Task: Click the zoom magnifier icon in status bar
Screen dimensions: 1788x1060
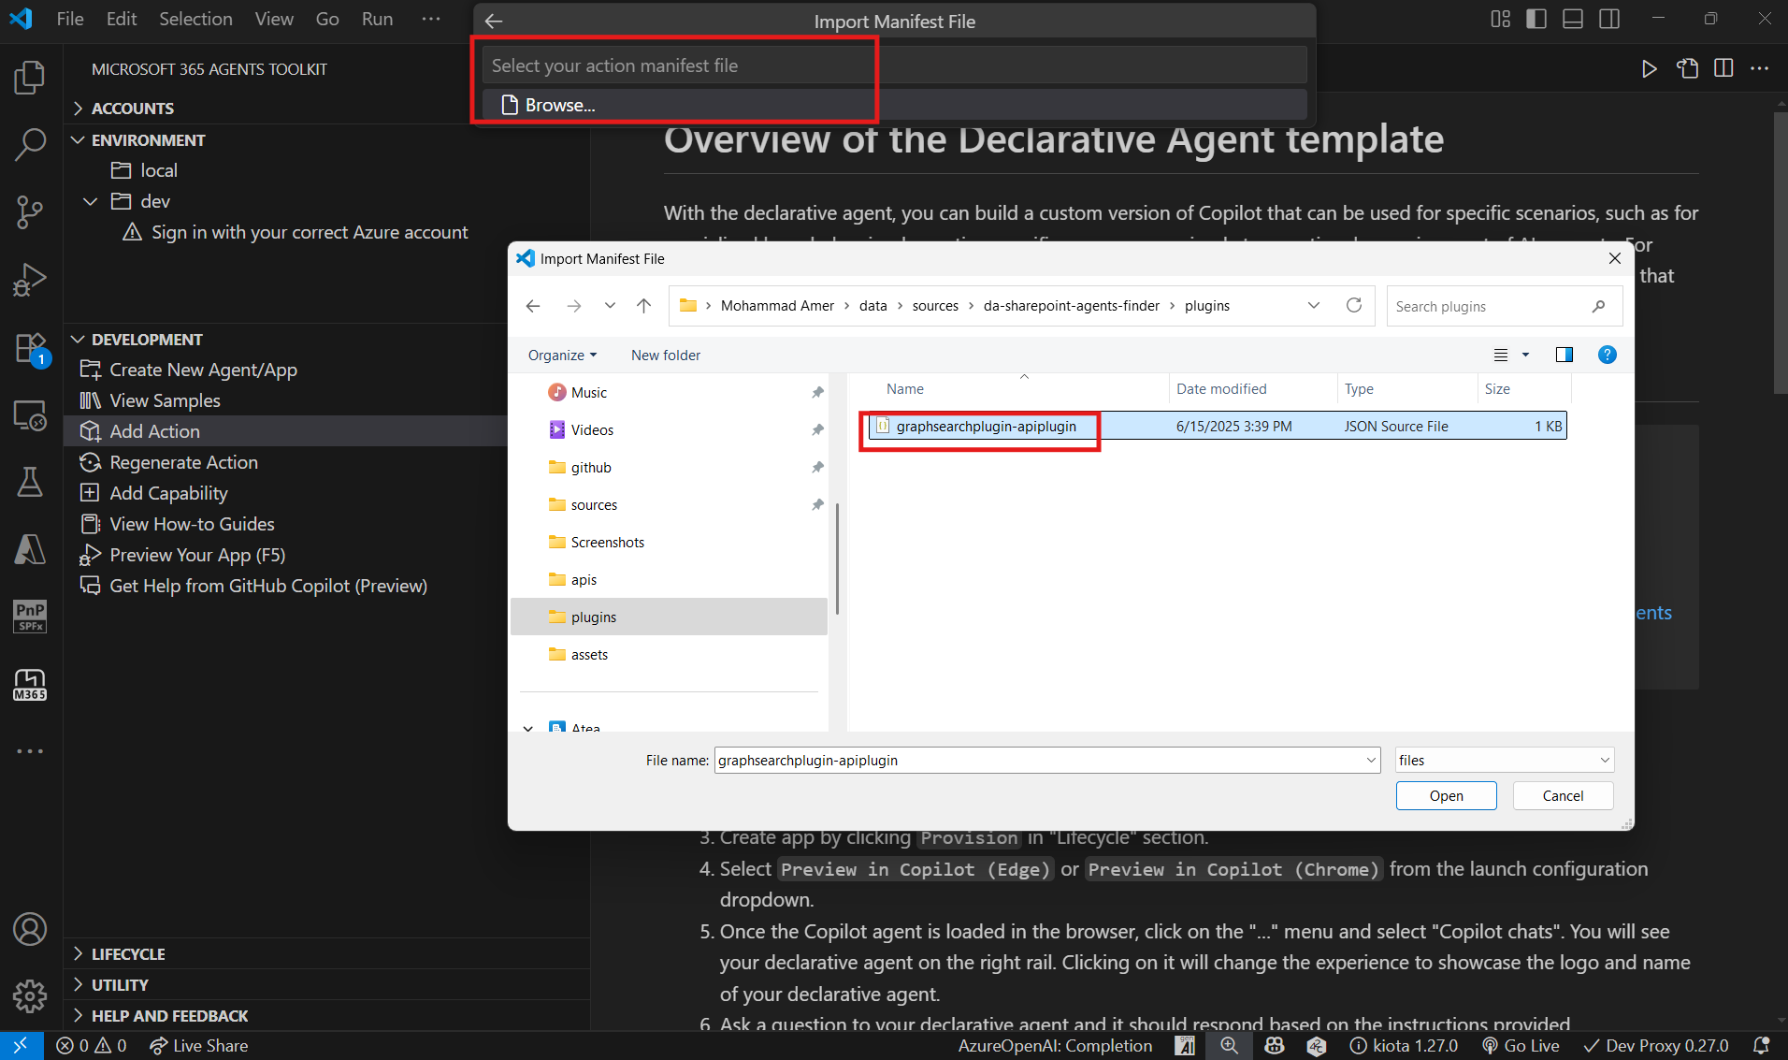Action: (1229, 1045)
